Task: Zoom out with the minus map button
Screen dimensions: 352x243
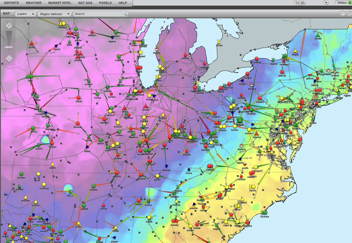Action: tap(9, 59)
